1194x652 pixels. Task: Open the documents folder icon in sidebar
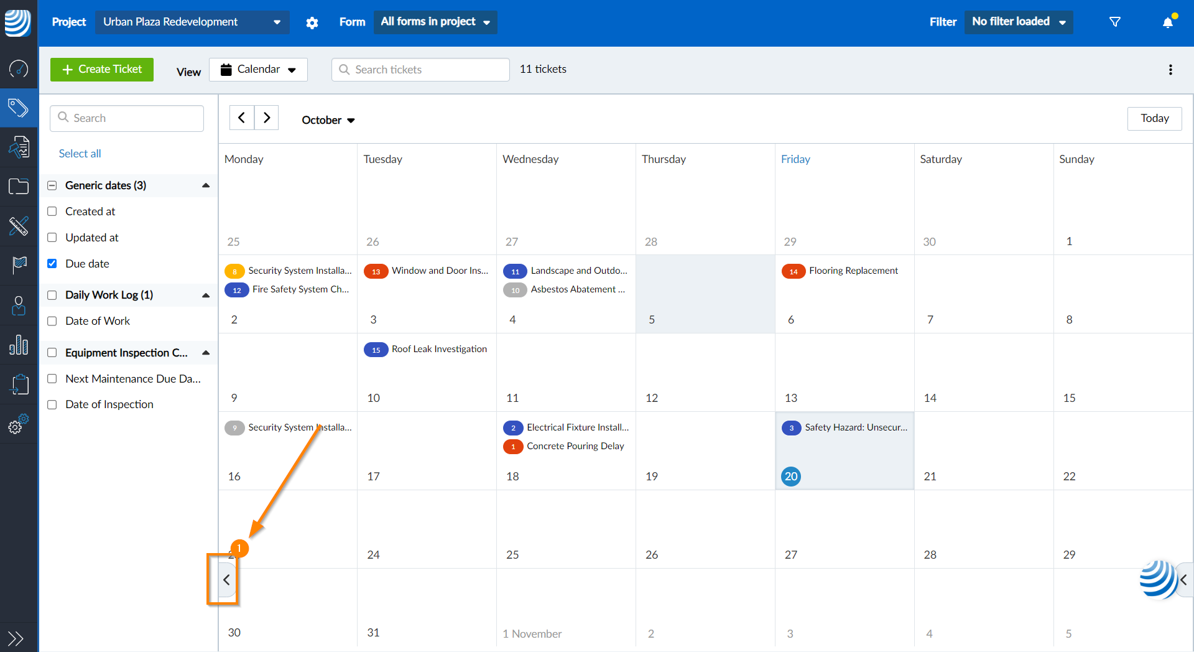coord(19,186)
